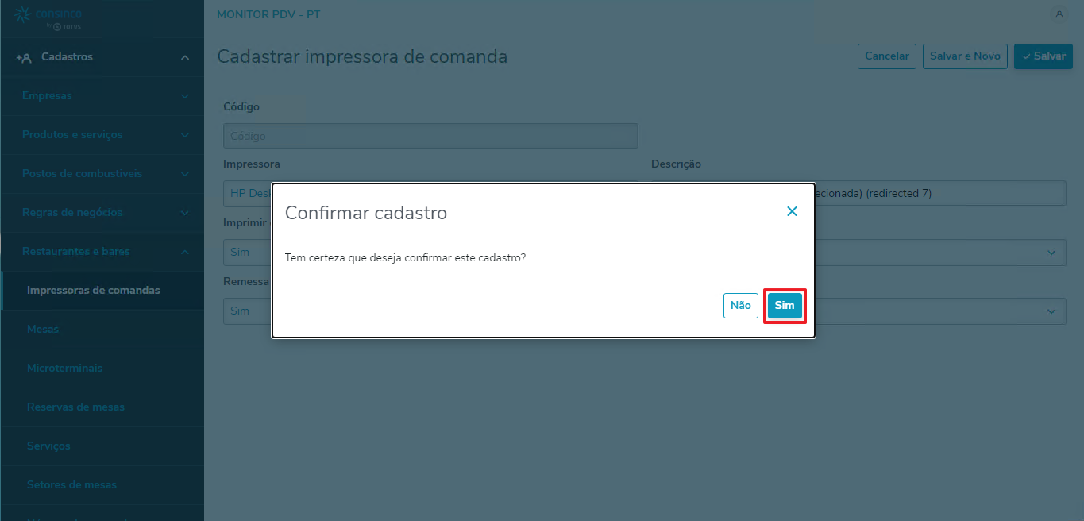Screen dimensions: 1084x521
Task: Click the Código input field
Action: click(x=430, y=136)
